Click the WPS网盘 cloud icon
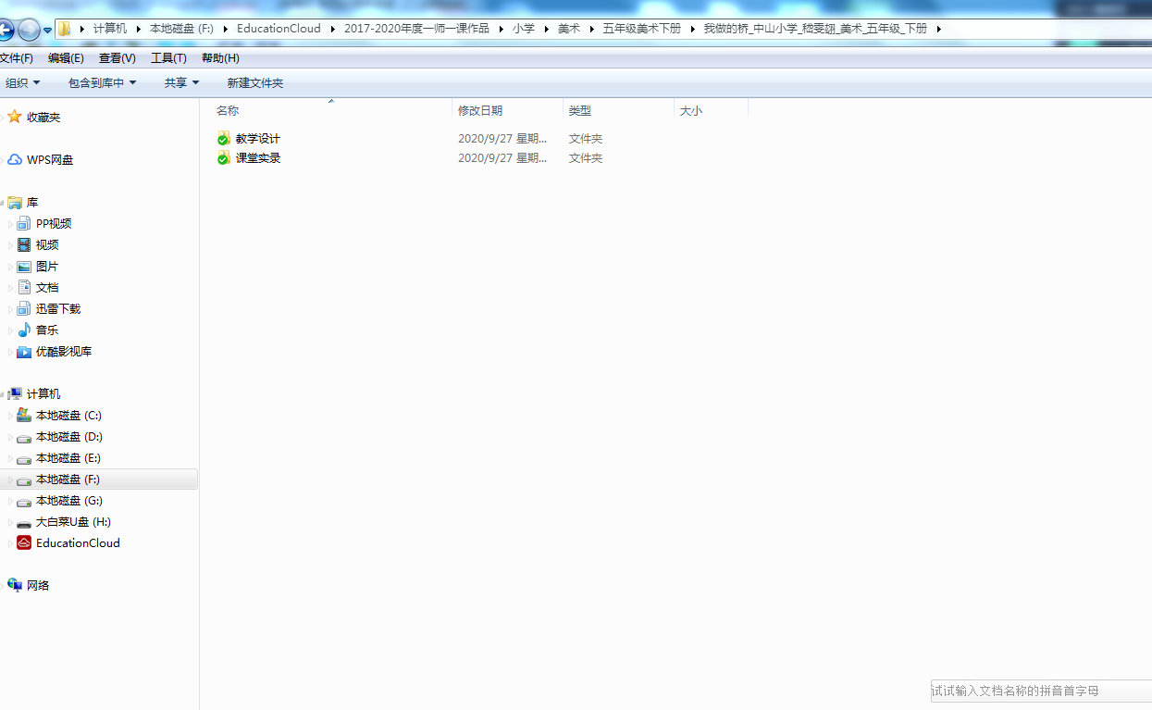 tap(15, 160)
